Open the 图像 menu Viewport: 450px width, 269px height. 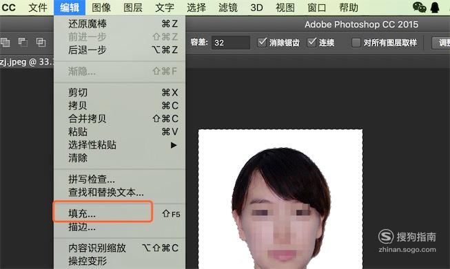click(101, 8)
